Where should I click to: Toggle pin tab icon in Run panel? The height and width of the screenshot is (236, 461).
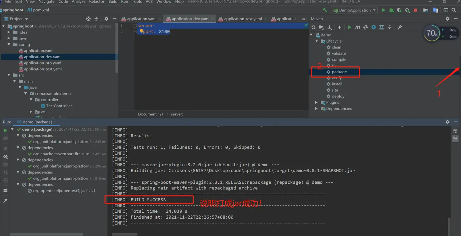coord(5,201)
